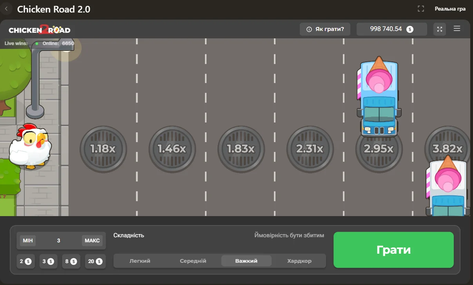Screen dimensions: 473x285
Task: Click the white chicken character
Action: tap(30, 146)
